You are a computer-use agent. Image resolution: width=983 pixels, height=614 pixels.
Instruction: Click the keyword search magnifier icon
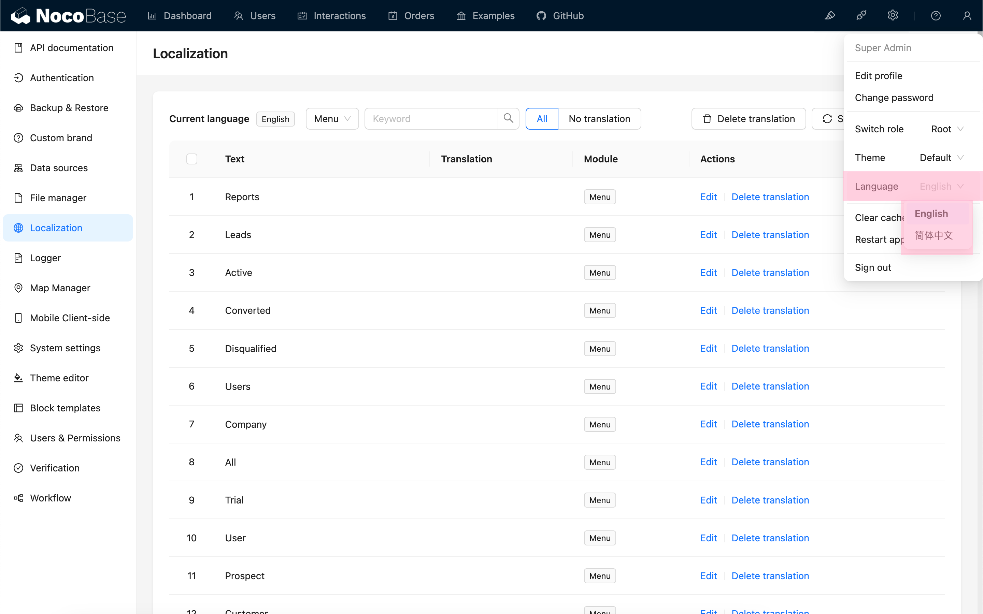point(508,119)
